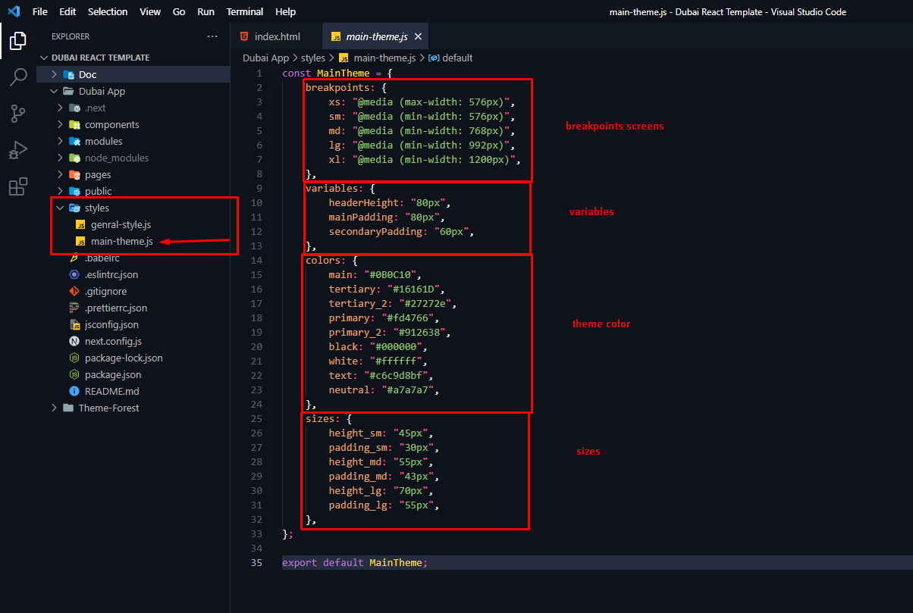
Task: Open the Explorer view in the activity bar
Action: coord(18,40)
